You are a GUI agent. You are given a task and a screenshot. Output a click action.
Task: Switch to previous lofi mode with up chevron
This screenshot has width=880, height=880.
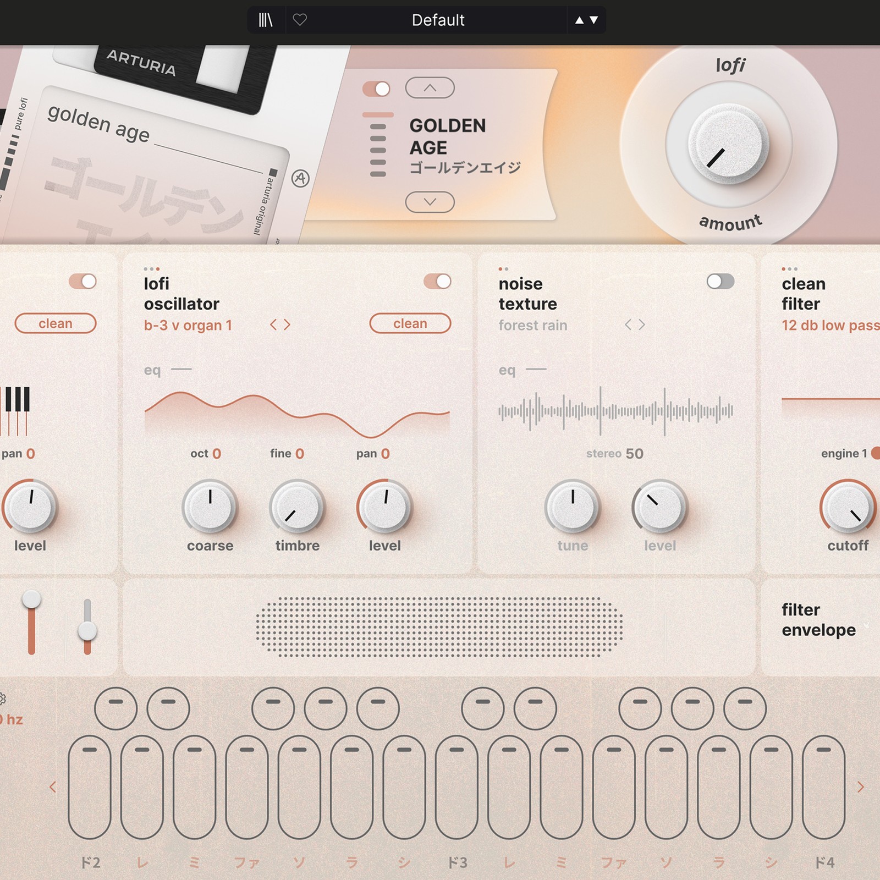[x=430, y=88]
